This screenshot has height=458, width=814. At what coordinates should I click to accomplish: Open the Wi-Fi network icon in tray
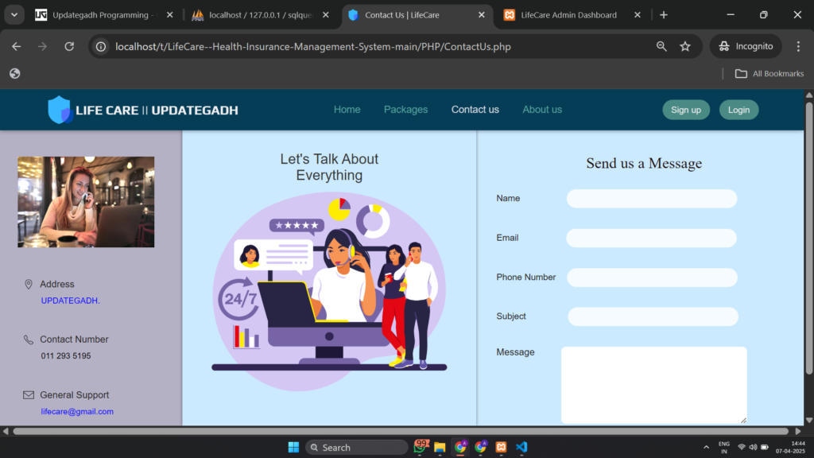[742, 447]
